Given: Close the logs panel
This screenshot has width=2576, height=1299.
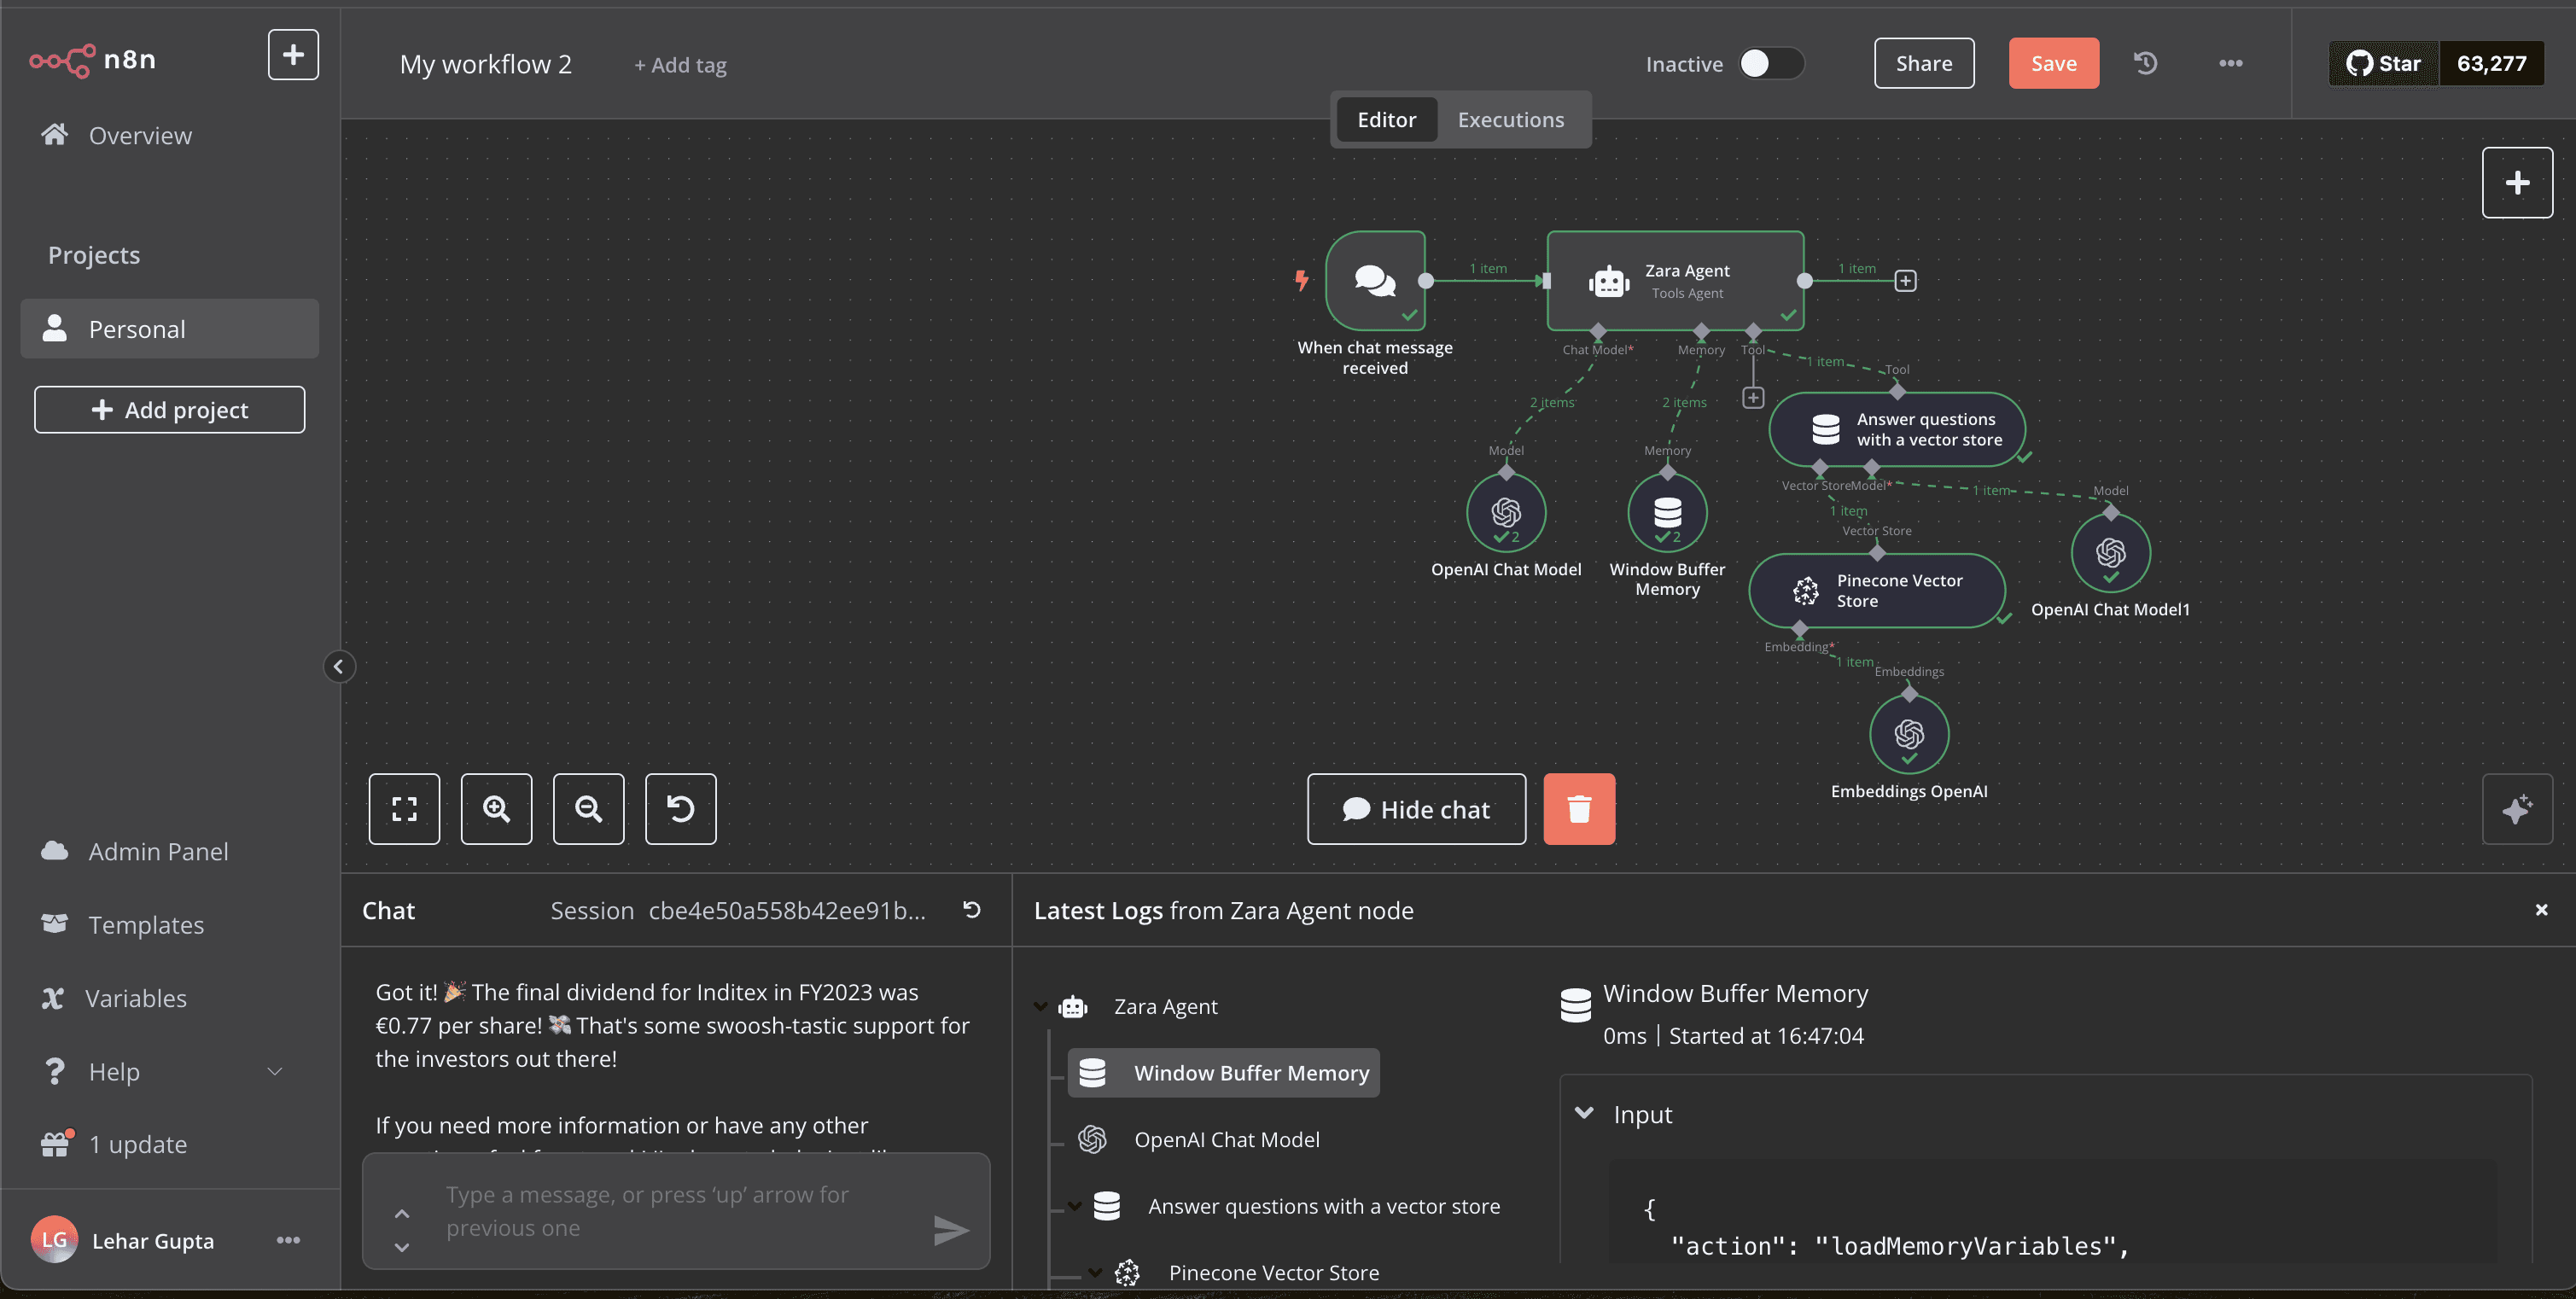Looking at the screenshot, I should pyautogui.click(x=2541, y=910).
